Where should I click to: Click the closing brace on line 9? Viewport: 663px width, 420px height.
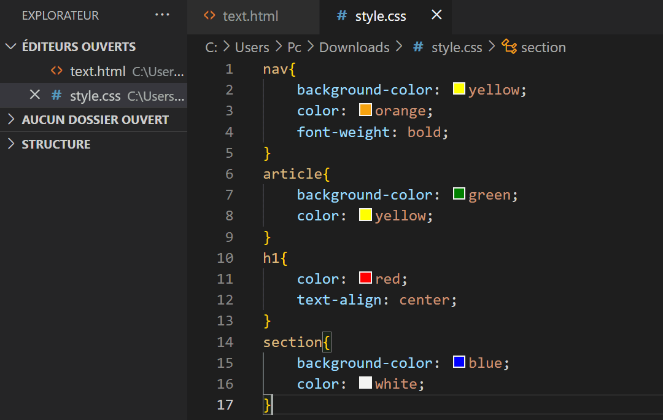click(x=267, y=237)
